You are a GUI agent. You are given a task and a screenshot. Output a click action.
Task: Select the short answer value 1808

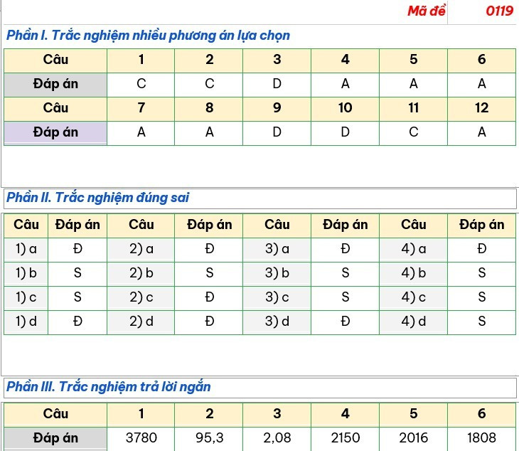[481, 438]
